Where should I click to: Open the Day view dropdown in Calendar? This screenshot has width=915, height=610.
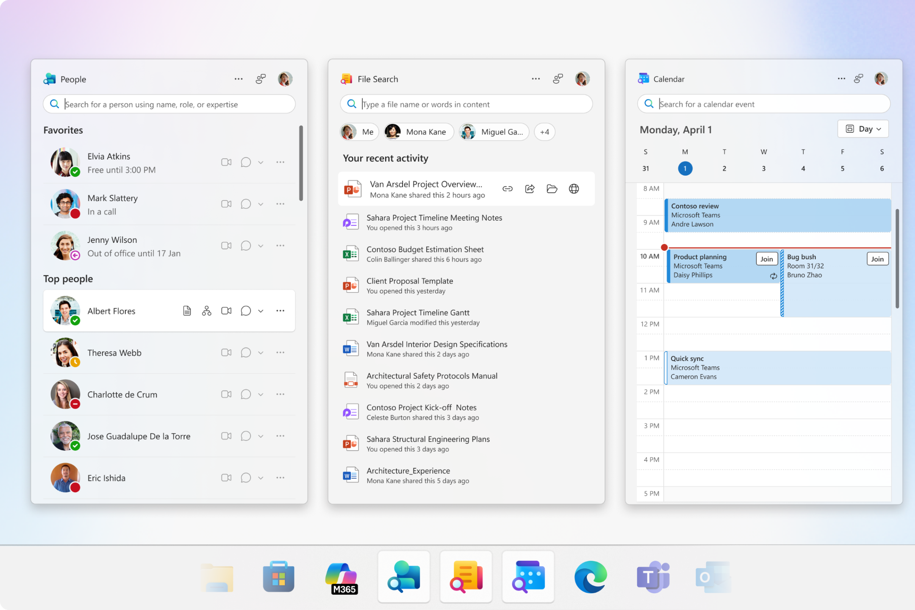point(863,129)
